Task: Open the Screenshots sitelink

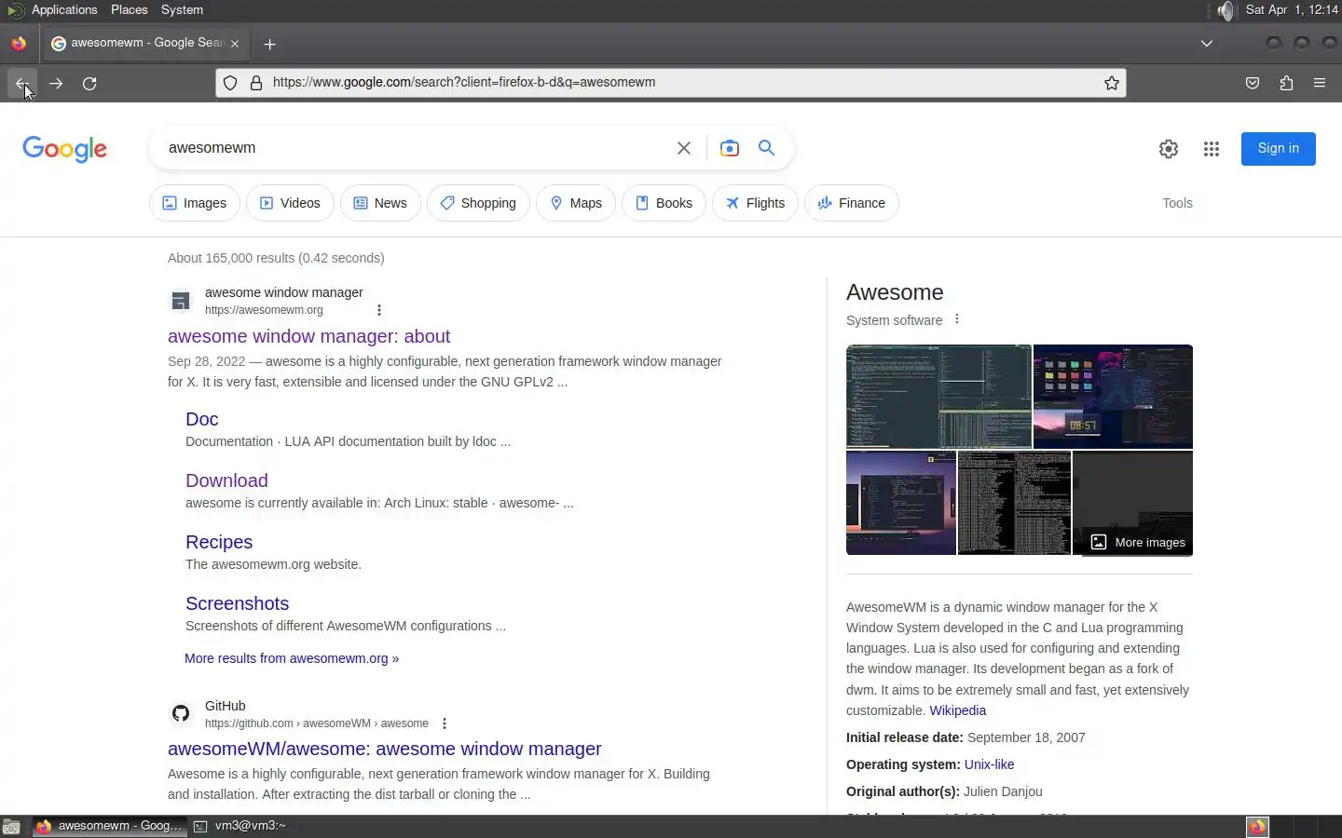Action: click(x=237, y=603)
